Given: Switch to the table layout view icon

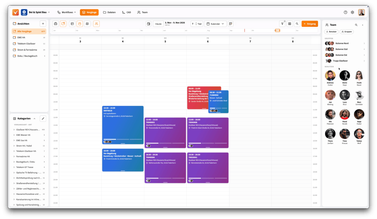Looking at the screenshot, I should 72,24.
